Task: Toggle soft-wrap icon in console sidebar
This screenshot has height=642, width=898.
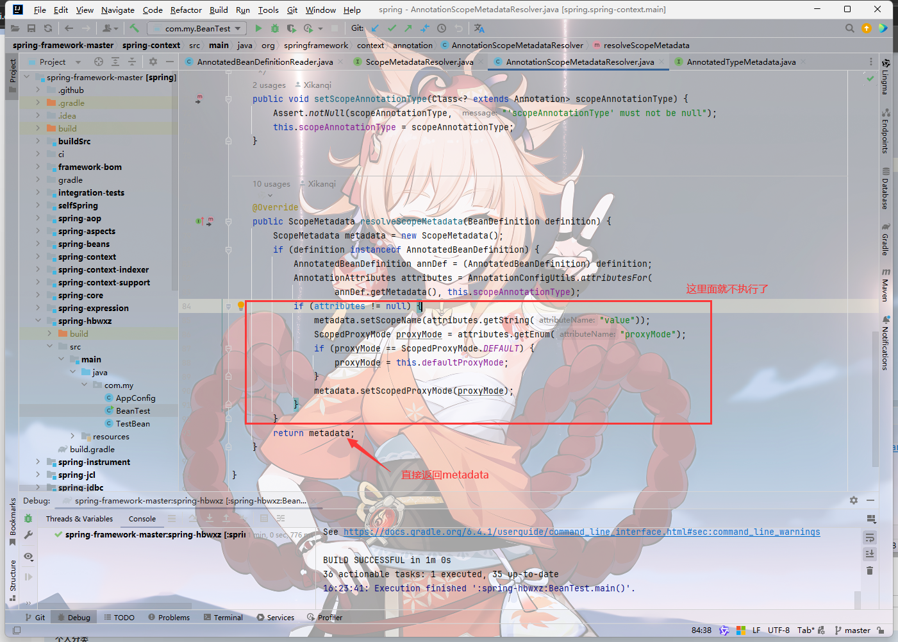Action: pos(870,537)
